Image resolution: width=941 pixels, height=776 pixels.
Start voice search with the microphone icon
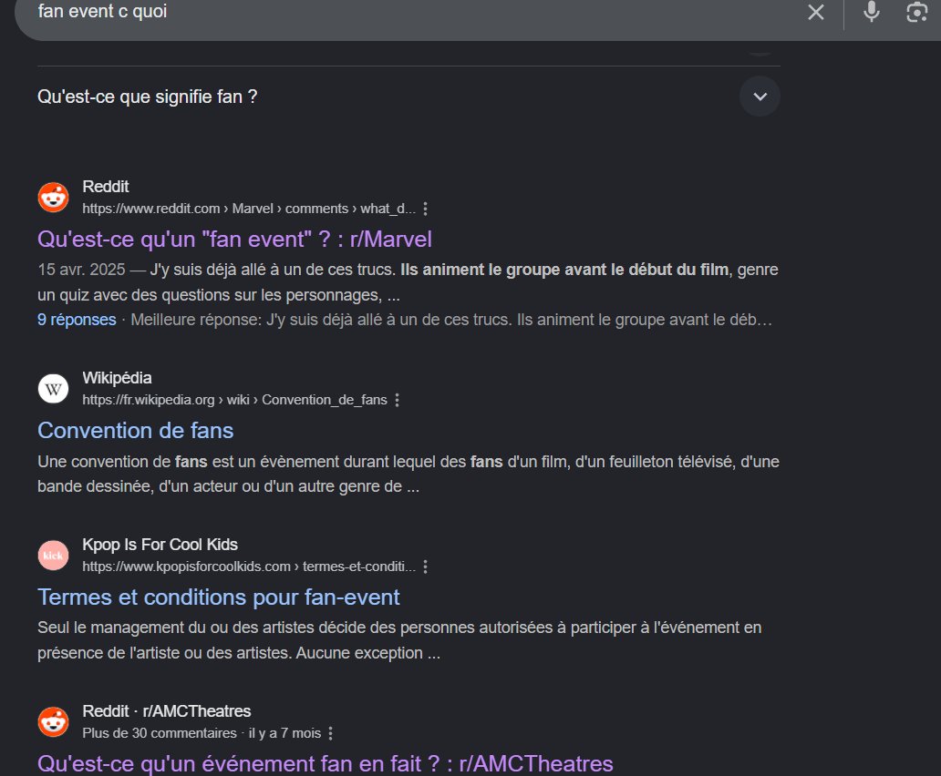(872, 12)
